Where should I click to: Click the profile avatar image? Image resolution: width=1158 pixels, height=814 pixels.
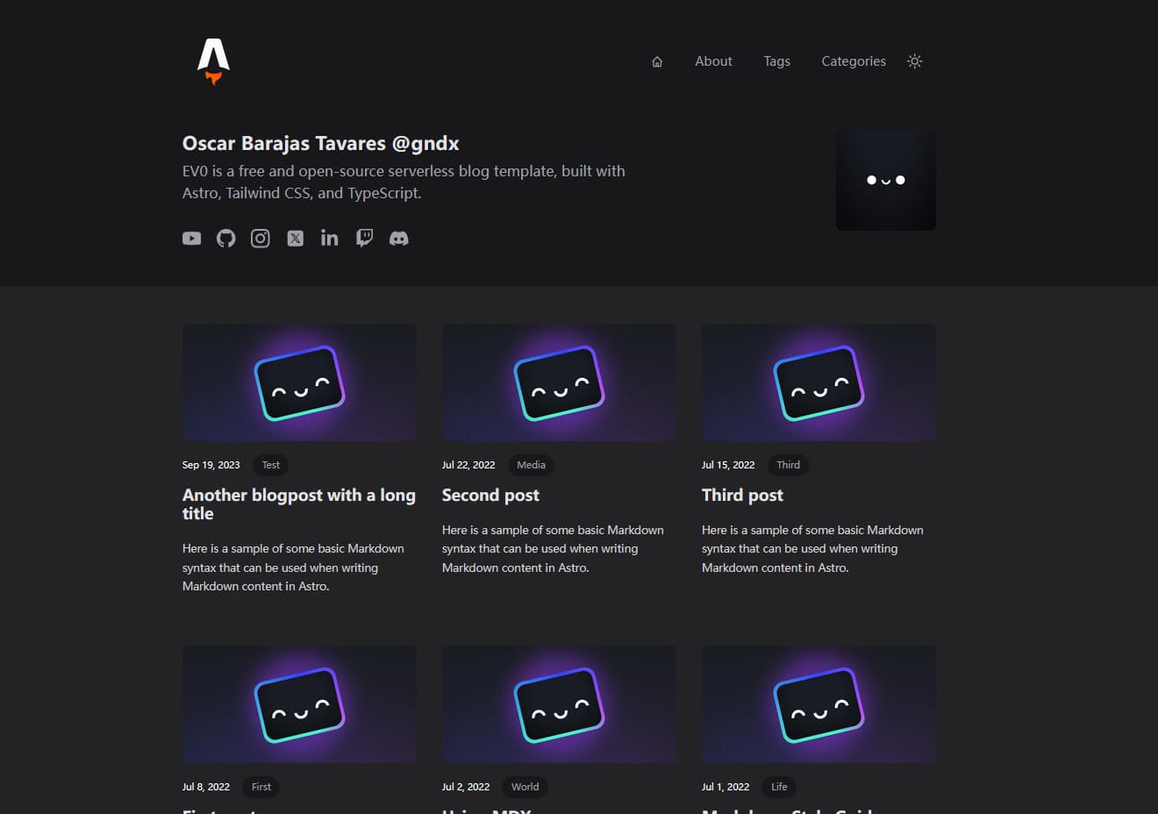pos(885,181)
